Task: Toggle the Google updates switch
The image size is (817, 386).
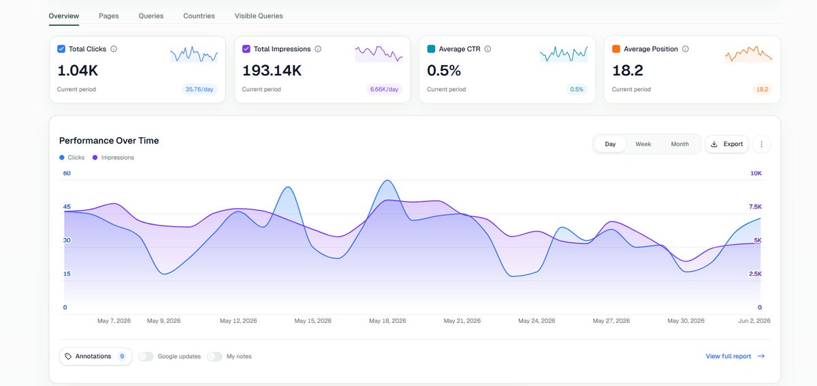Action: pyautogui.click(x=146, y=356)
